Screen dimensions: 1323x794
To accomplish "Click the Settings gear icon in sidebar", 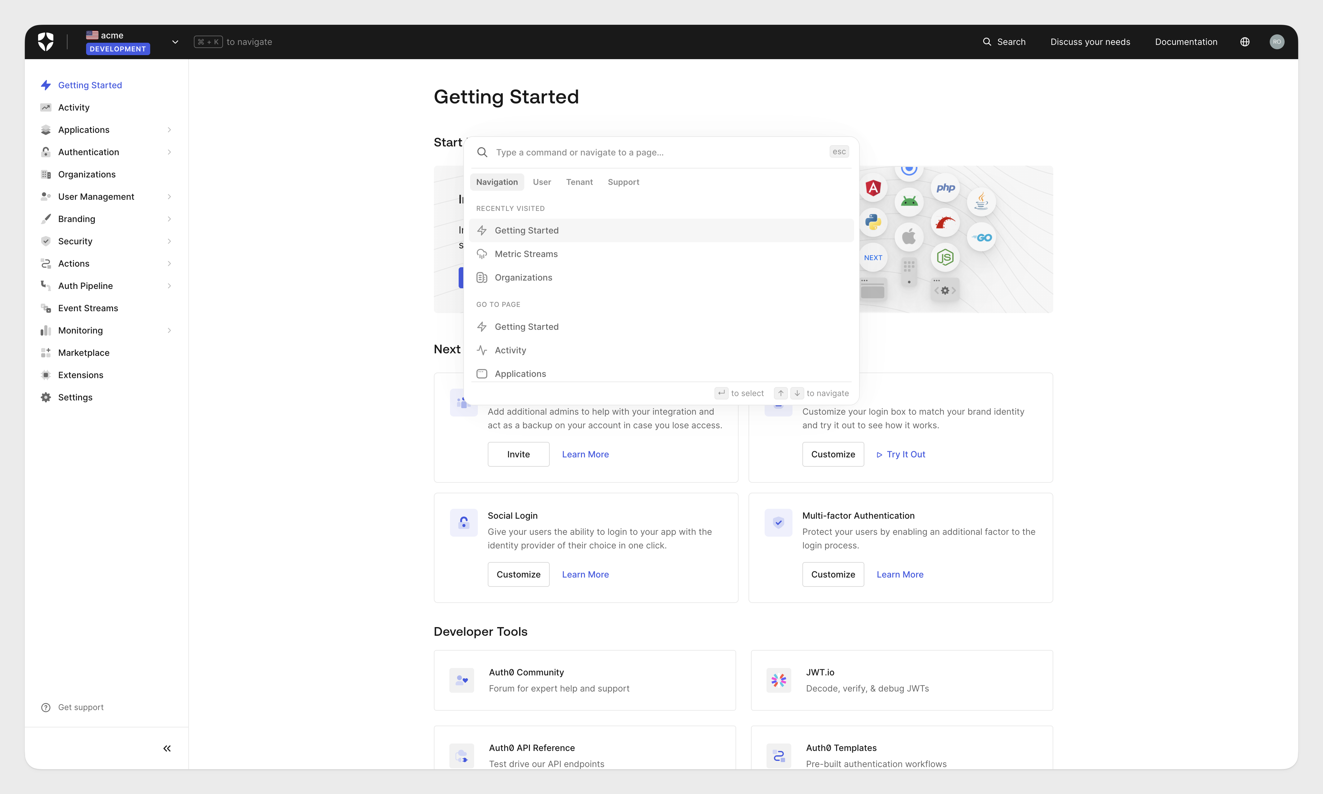I will pyautogui.click(x=46, y=398).
